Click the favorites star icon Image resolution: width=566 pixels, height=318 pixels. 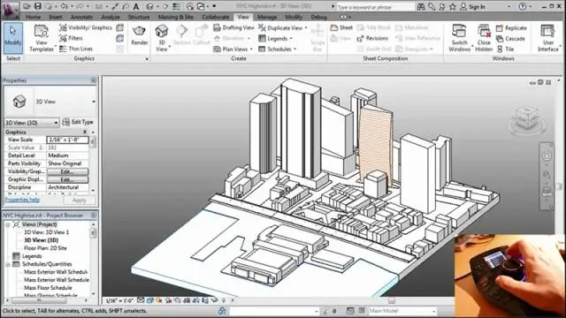452,6
